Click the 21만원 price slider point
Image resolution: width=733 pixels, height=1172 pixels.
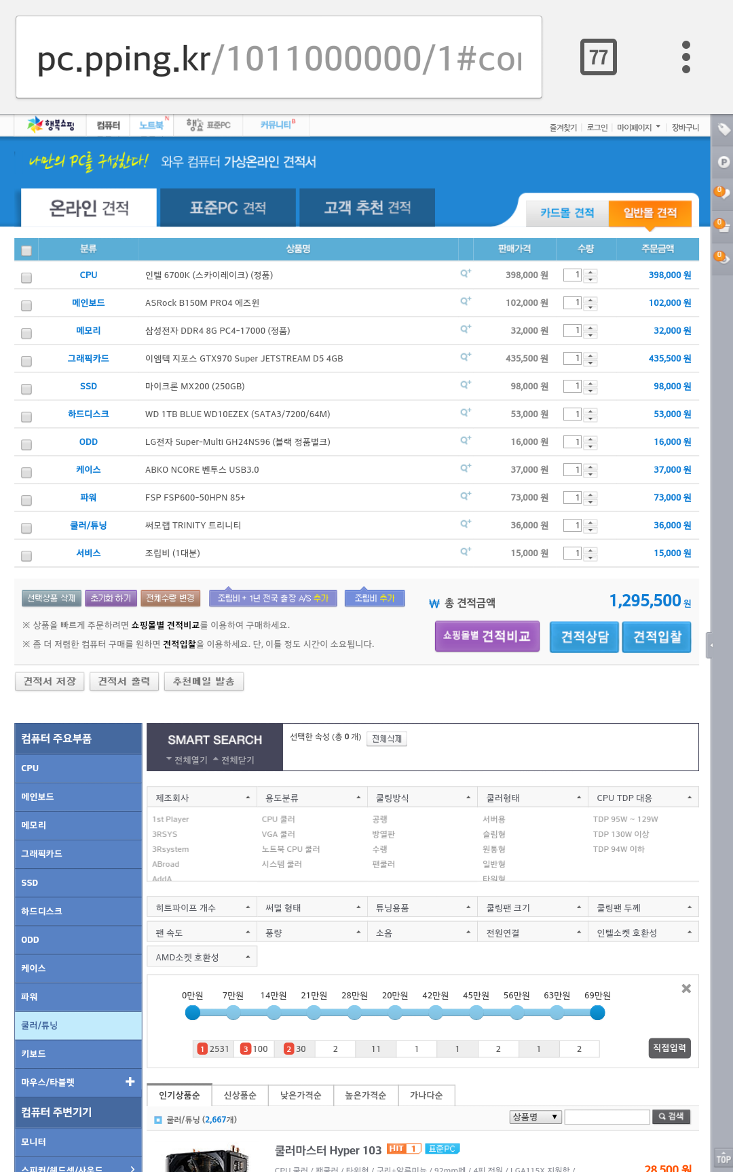click(314, 1013)
